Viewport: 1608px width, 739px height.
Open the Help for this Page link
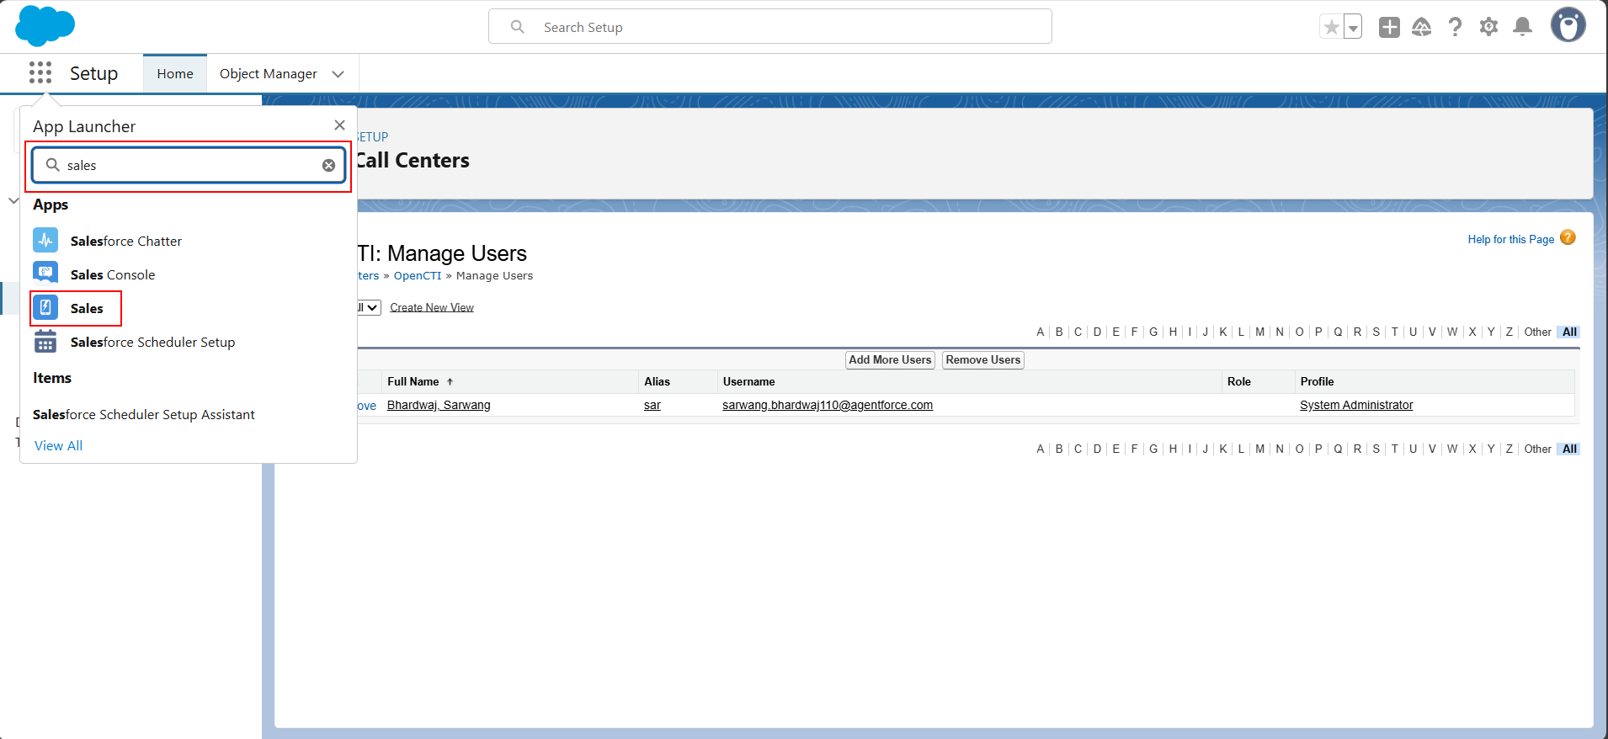pos(1511,240)
